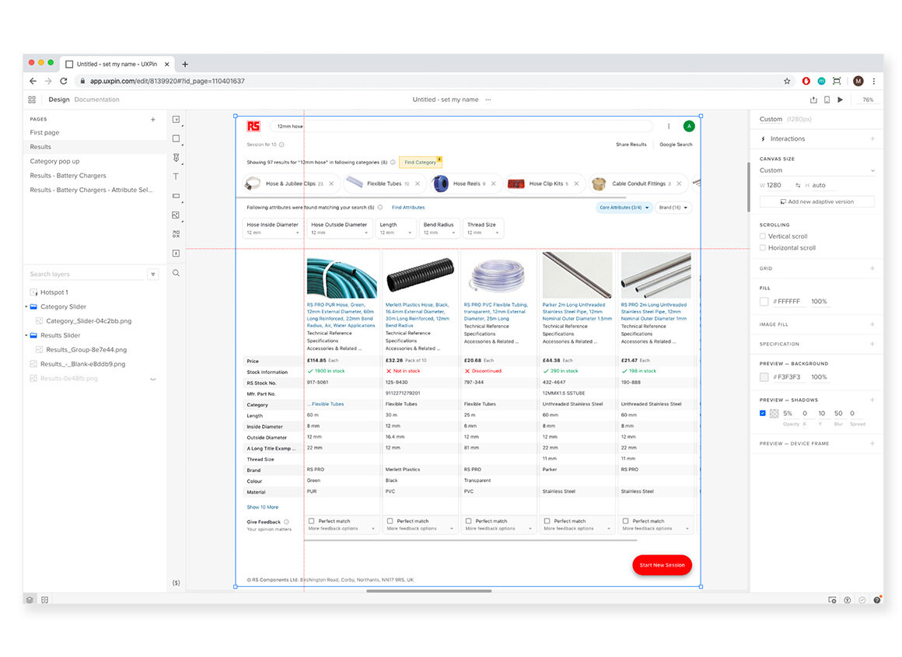Switch to the Documentation tab
This screenshot has height=657, width=902.
[x=96, y=100]
